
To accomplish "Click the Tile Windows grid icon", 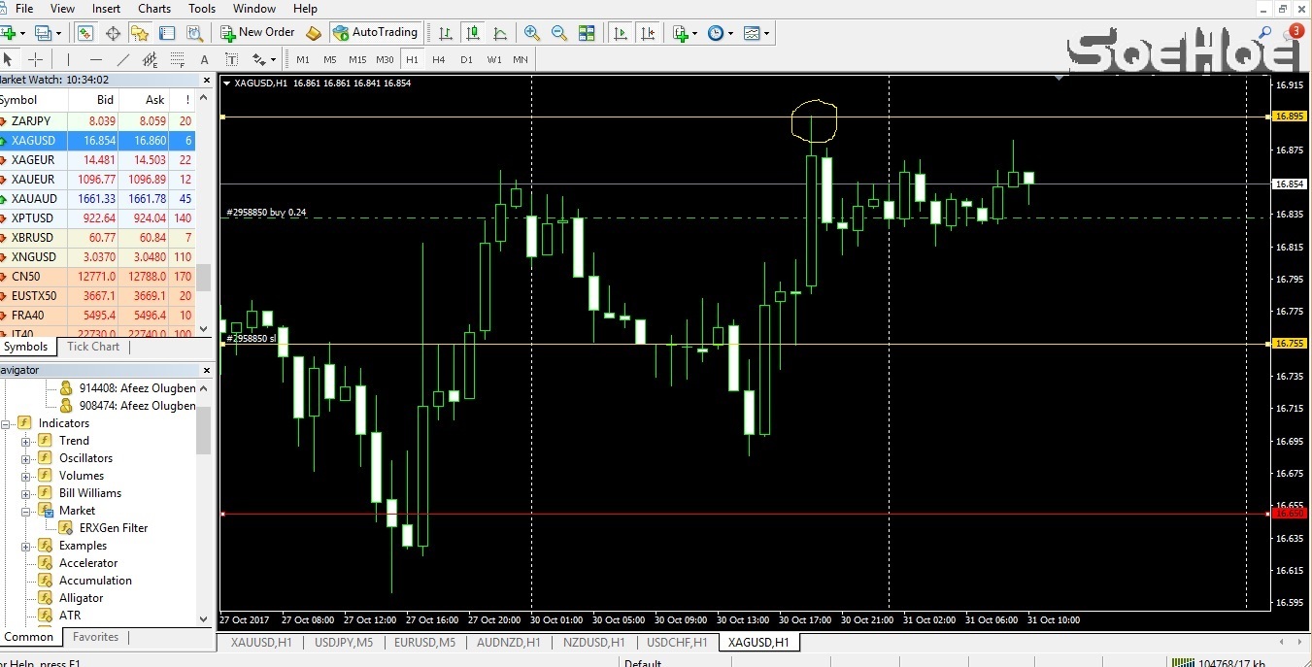I will 587,33.
